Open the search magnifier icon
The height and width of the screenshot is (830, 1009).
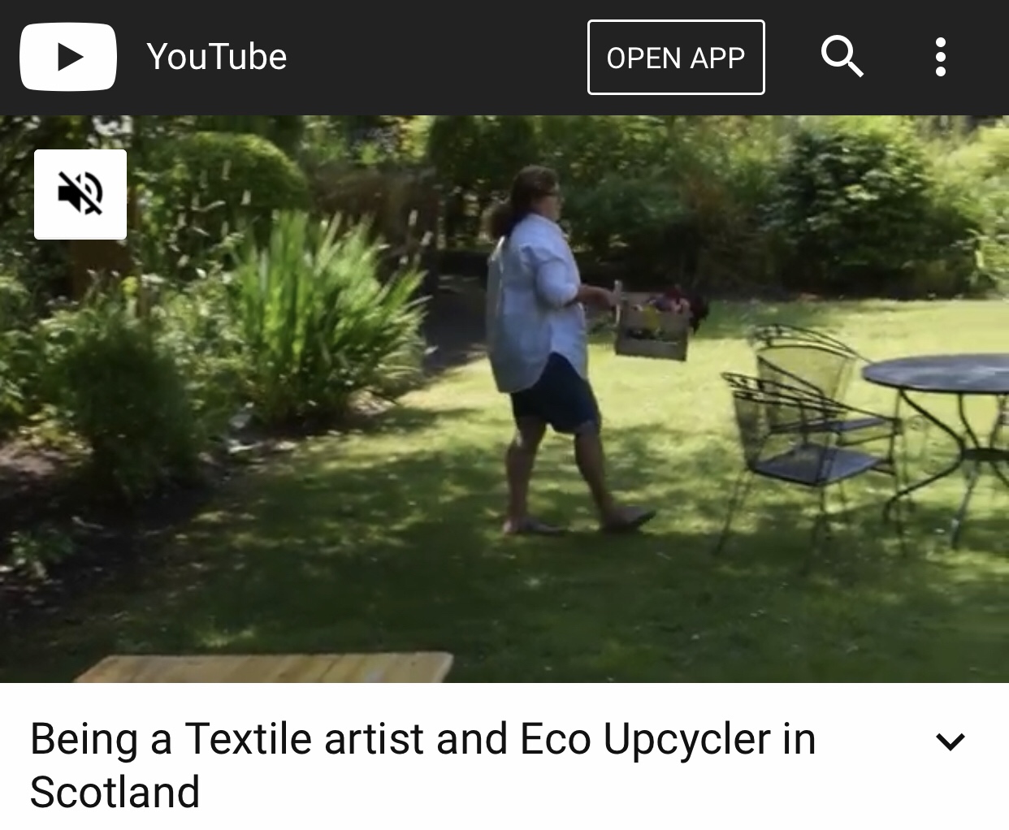[842, 57]
